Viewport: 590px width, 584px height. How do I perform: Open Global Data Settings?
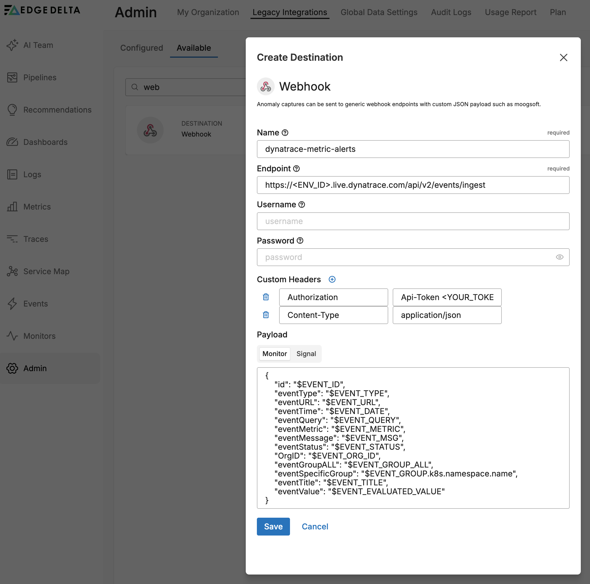pyautogui.click(x=379, y=12)
